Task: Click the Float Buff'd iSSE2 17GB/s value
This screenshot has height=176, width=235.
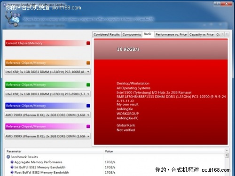Action: click(x=110, y=172)
